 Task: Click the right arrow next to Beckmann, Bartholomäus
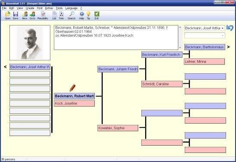click(228, 47)
